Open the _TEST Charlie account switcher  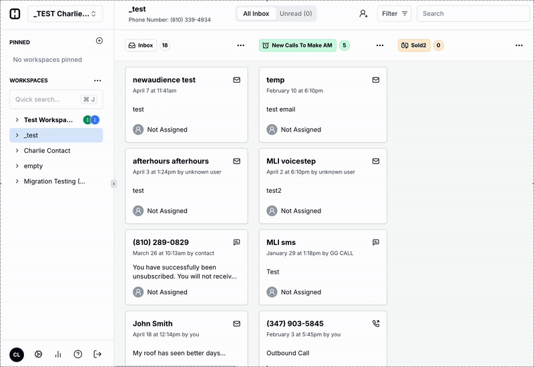coord(65,14)
